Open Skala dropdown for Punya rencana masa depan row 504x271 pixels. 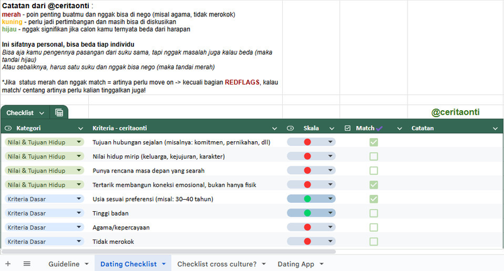330,170
